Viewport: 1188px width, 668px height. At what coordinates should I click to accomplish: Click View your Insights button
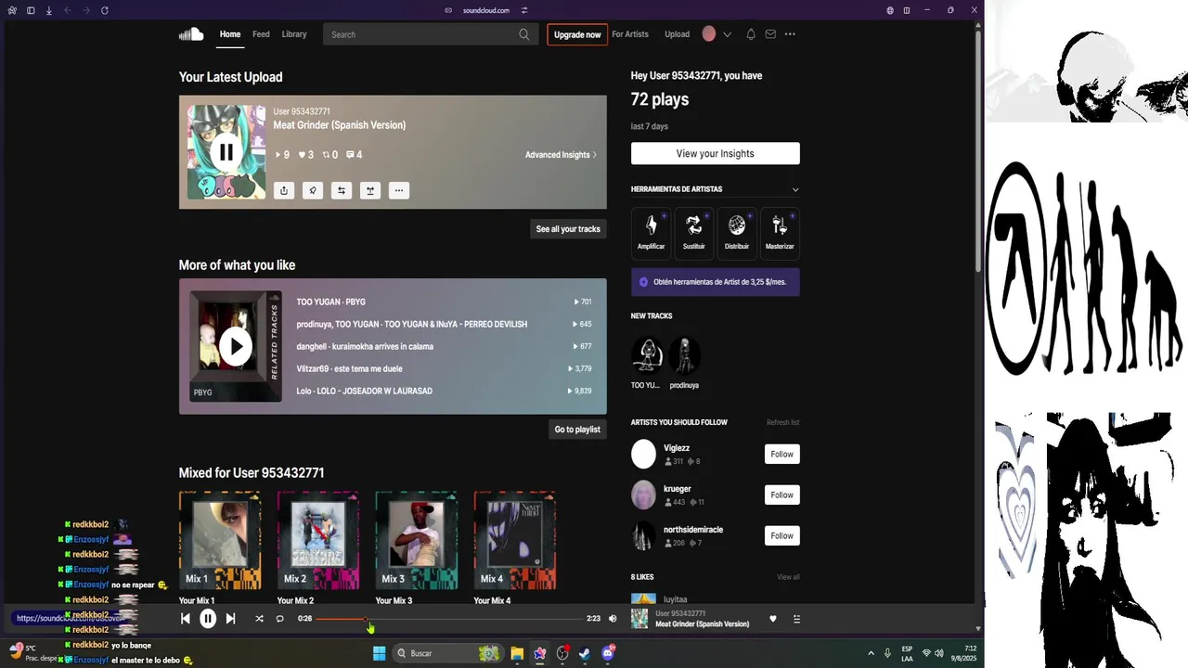pos(715,154)
